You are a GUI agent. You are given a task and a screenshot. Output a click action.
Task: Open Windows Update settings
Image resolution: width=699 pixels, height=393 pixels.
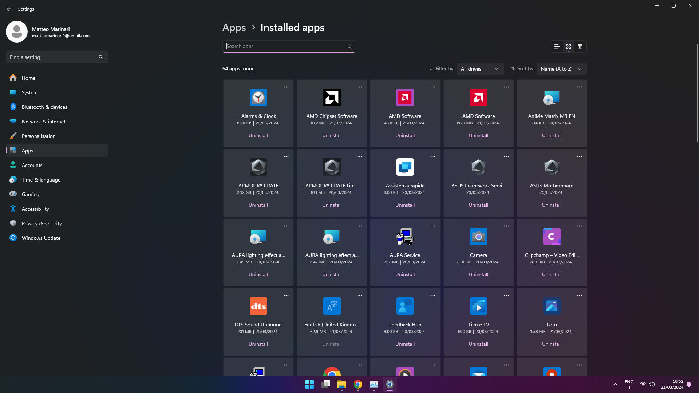click(x=57, y=238)
